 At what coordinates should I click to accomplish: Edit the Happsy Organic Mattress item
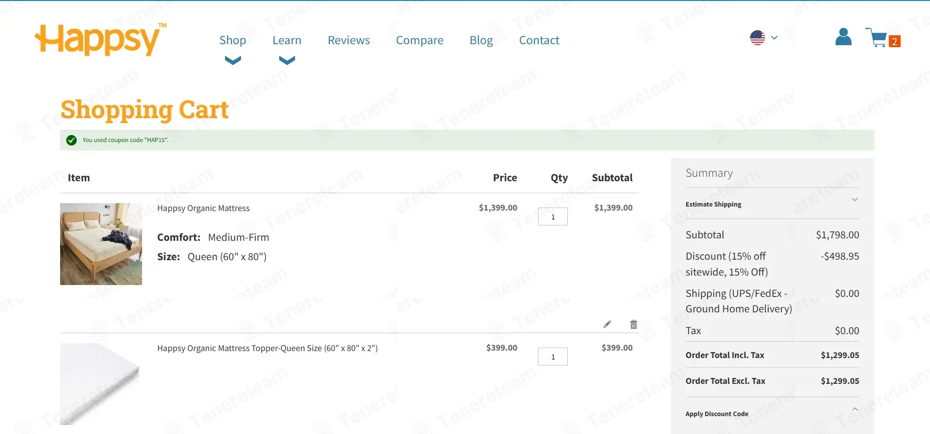tap(607, 324)
